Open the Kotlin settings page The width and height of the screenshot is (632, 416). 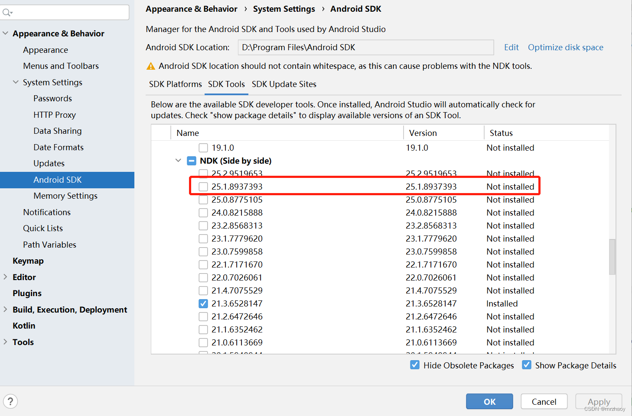pyautogui.click(x=24, y=326)
